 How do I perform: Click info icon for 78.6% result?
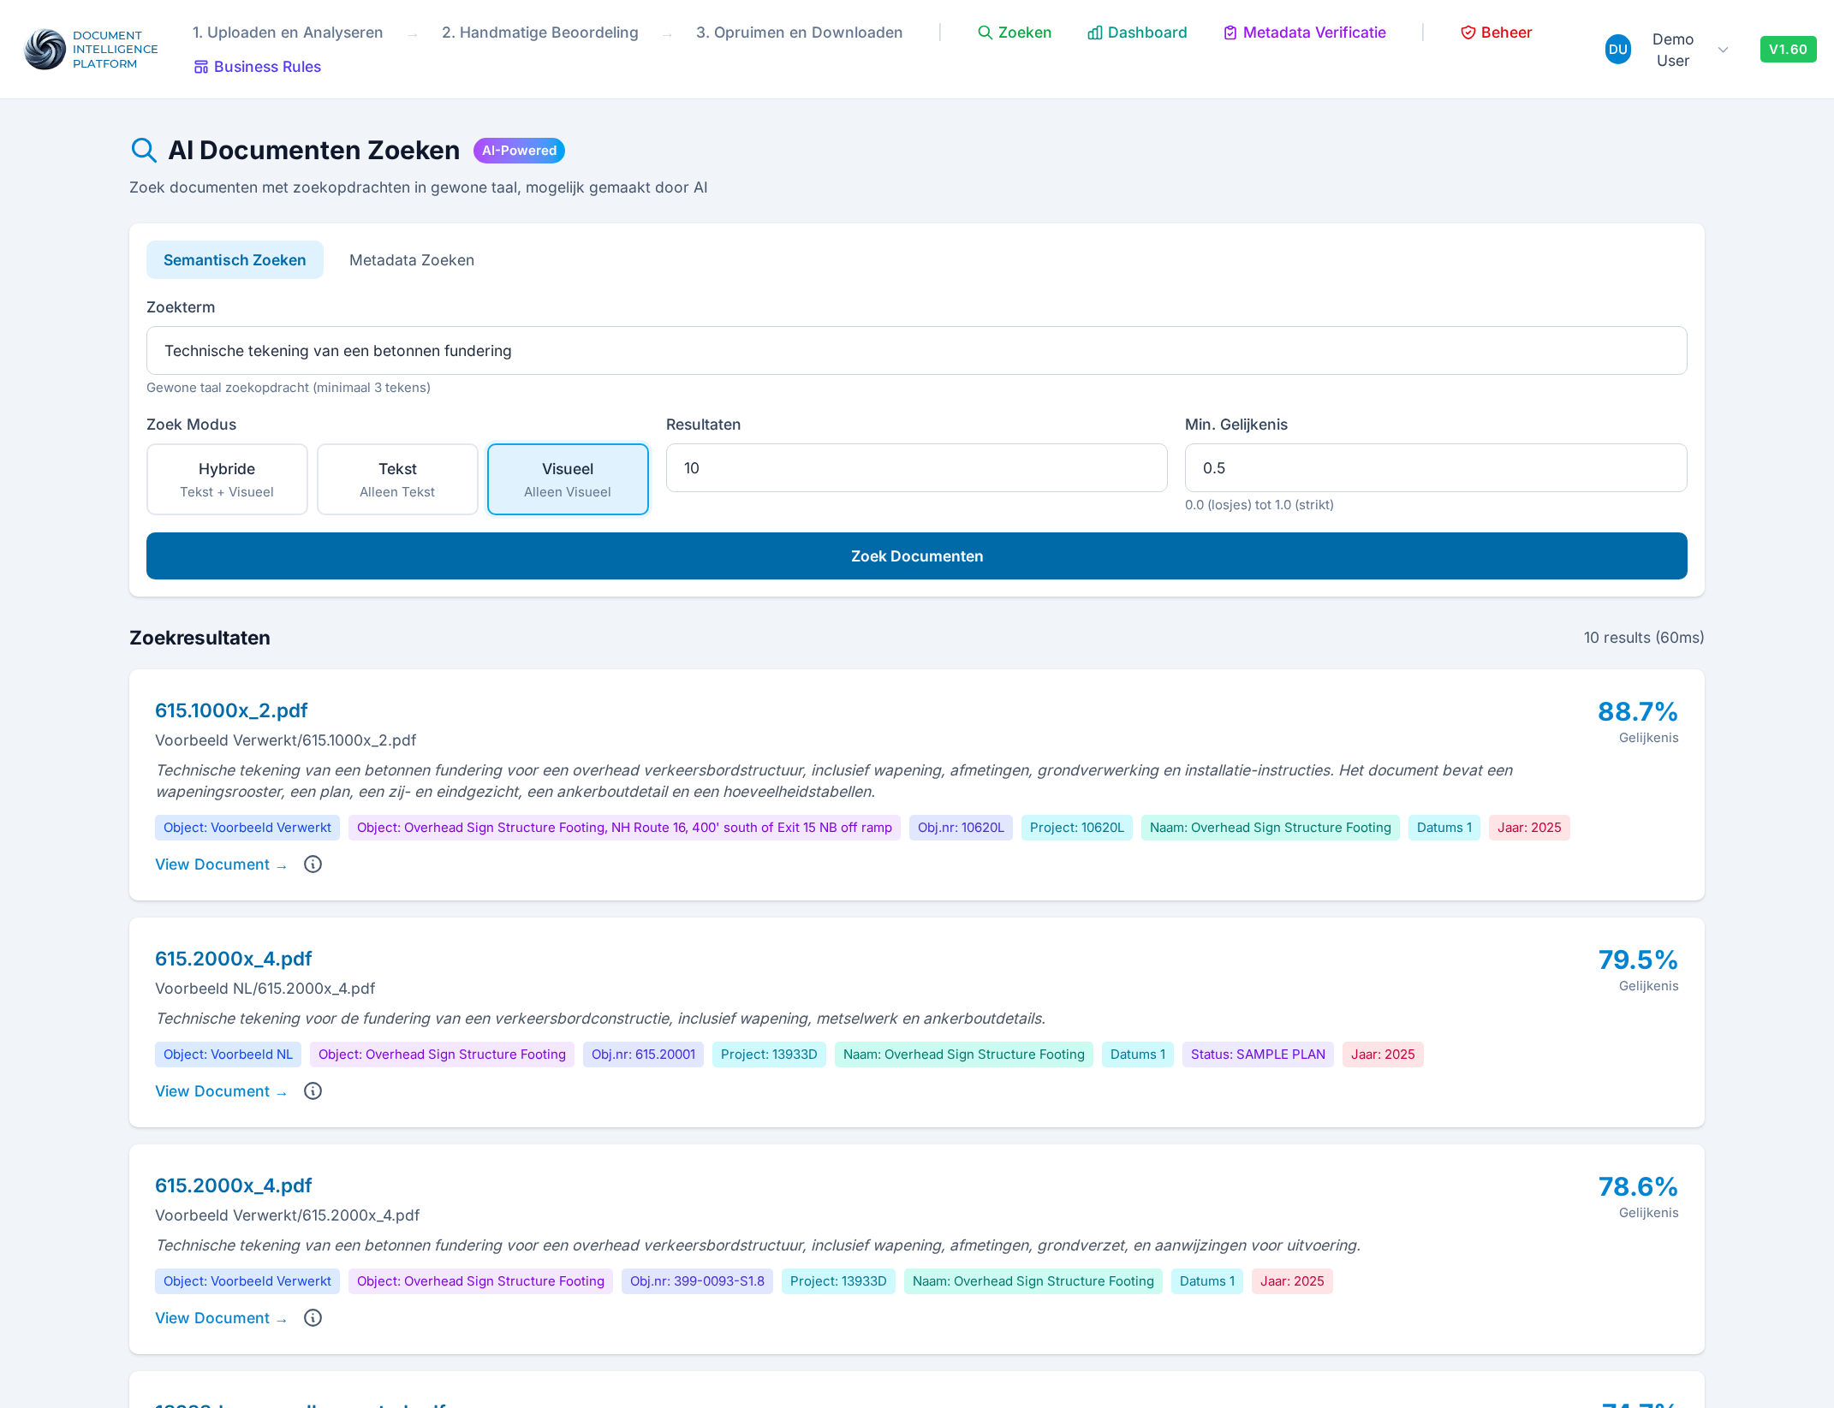pyautogui.click(x=313, y=1318)
